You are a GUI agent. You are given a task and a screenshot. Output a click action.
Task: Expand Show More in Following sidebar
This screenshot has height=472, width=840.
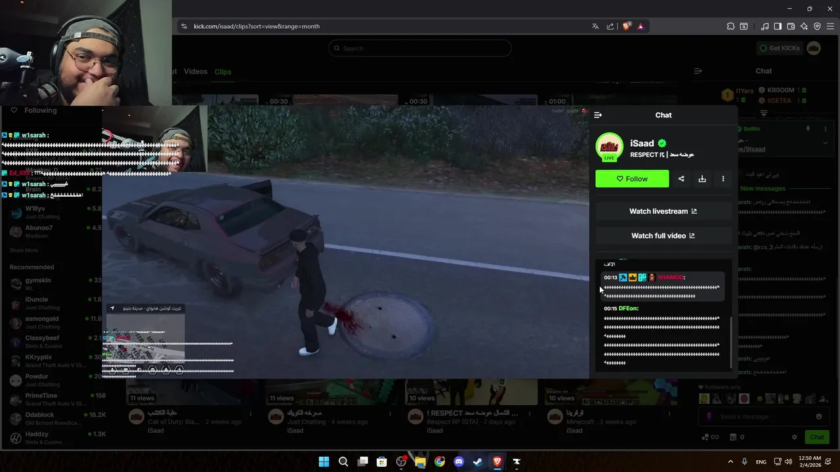coord(24,250)
